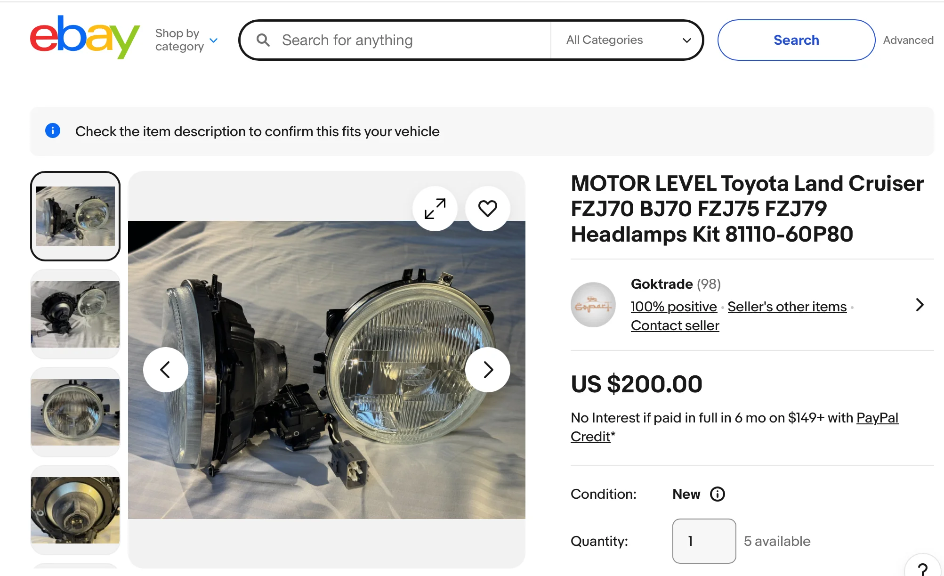Expand seller details with the right chevron
Screen dimensions: 944x576
click(x=920, y=305)
